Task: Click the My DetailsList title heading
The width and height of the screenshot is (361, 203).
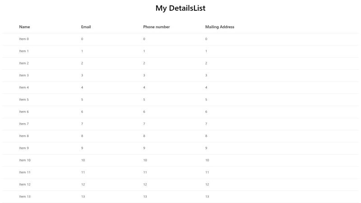Action: pos(180,8)
